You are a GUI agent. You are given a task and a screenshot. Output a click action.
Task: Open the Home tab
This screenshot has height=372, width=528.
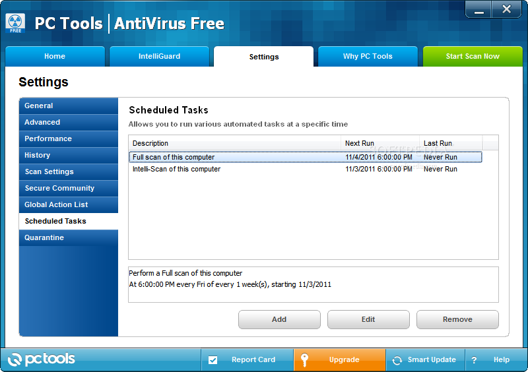pyautogui.click(x=55, y=56)
